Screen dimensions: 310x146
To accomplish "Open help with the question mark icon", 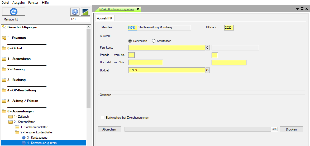I will pos(75,12).
